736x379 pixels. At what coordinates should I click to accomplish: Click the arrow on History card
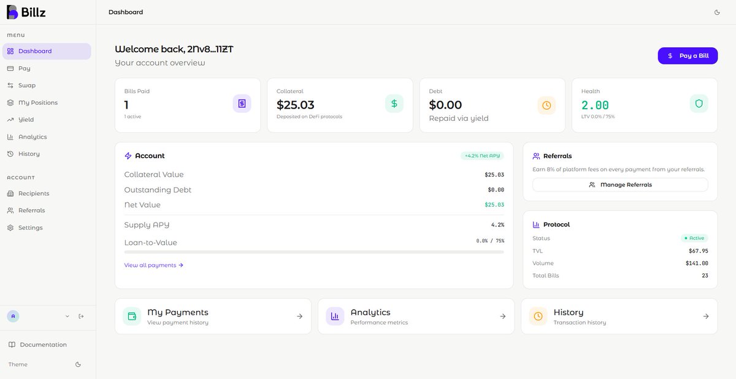coord(706,316)
